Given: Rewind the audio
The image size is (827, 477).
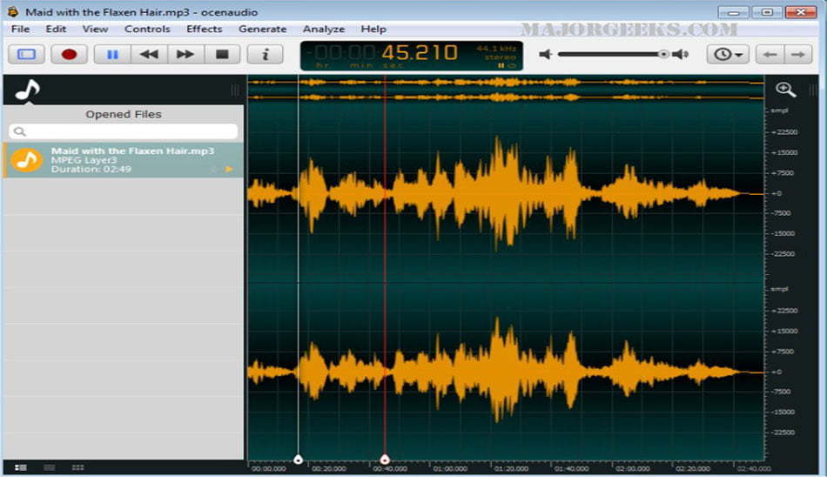Looking at the screenshot, I should 149,54.
